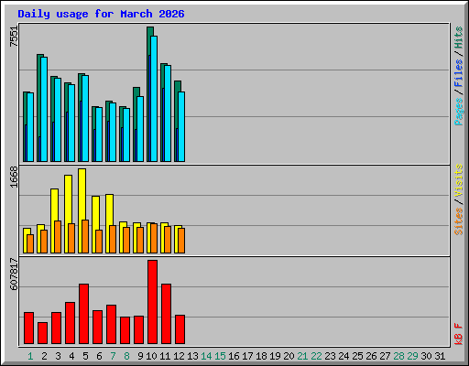This screenshot has height=366, width=469.
Task: Click day 18 on the date axis
Action: coord(261,356)
